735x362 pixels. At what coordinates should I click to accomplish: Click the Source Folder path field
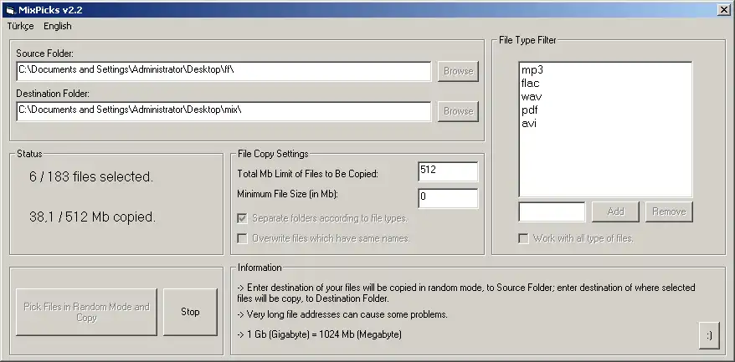pyautogui.click(x=224, y=71)
